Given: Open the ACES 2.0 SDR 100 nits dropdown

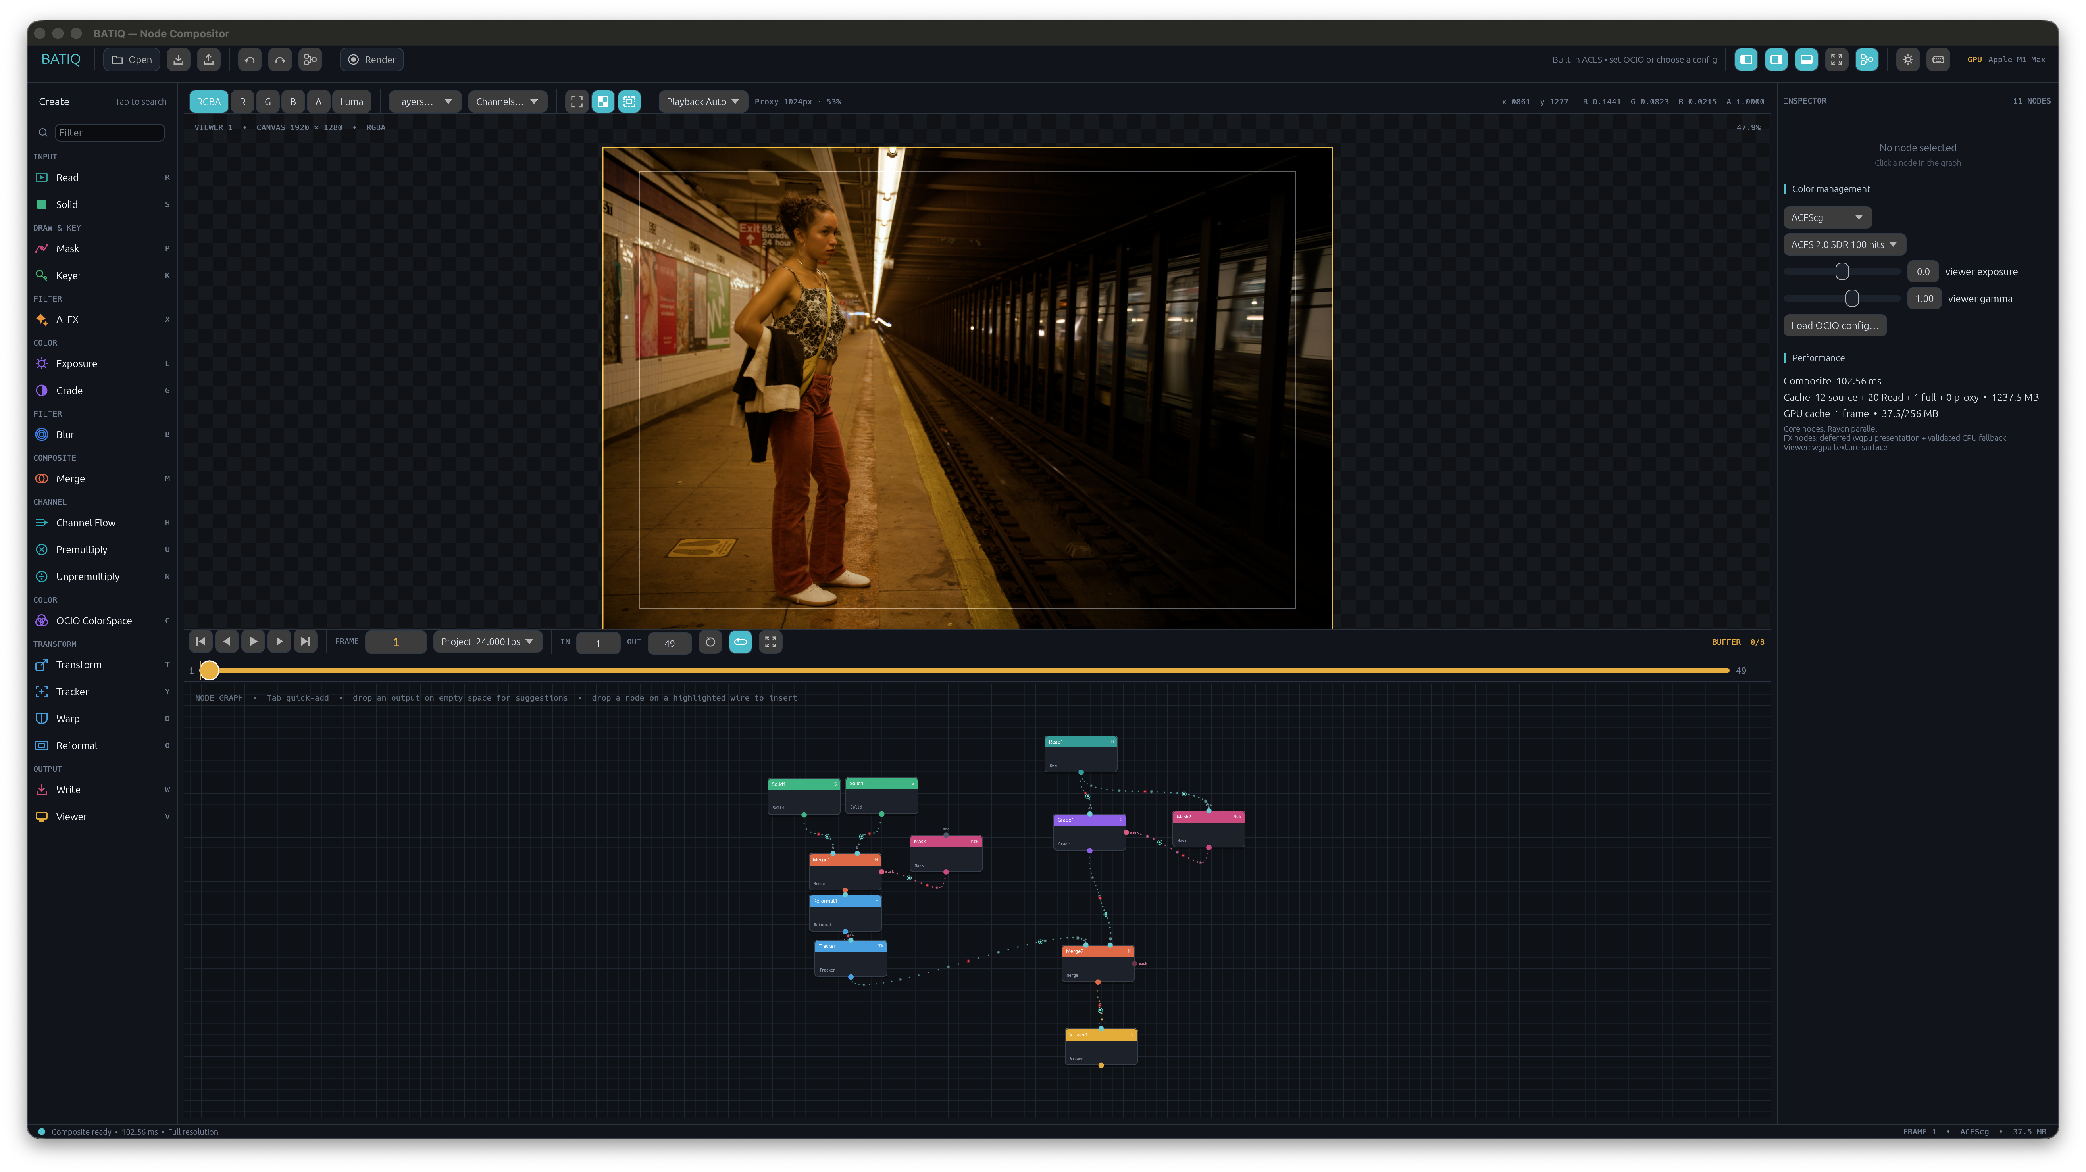Looking at the screenshot, I should coord(1844,244).
